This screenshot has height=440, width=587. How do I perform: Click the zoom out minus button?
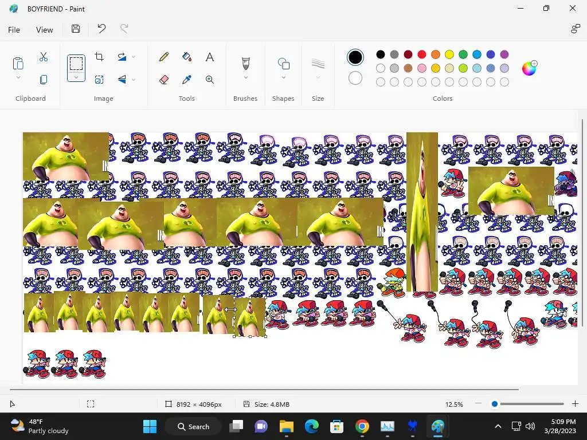479,404
